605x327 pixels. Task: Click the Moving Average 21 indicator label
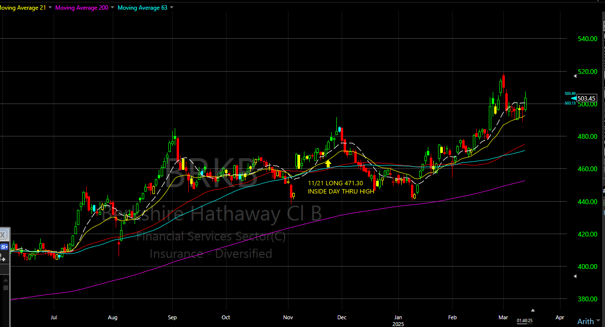click(x=24, y=8)
